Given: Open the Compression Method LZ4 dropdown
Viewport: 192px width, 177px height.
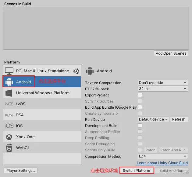Looking at the screenshot, I should coord(163,156).
